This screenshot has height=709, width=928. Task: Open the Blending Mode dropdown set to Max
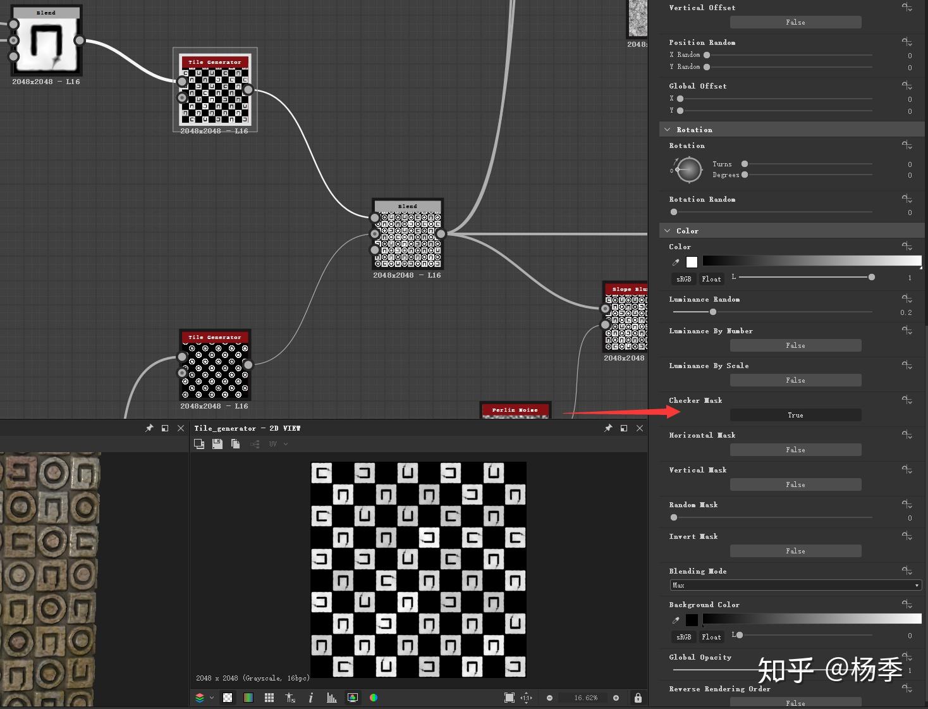(794, 585)
